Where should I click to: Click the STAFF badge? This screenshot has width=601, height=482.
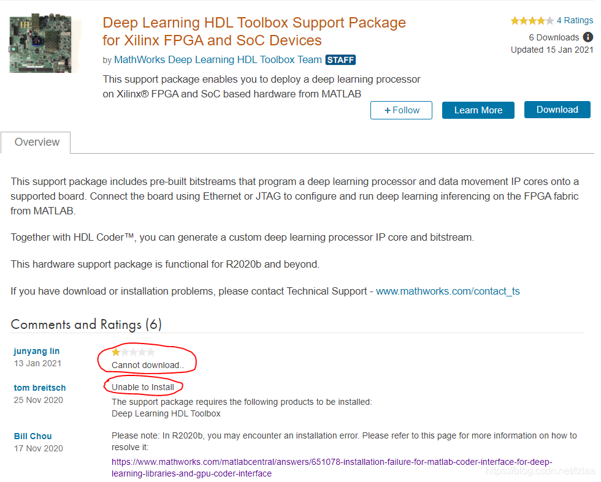pos(340,60)
